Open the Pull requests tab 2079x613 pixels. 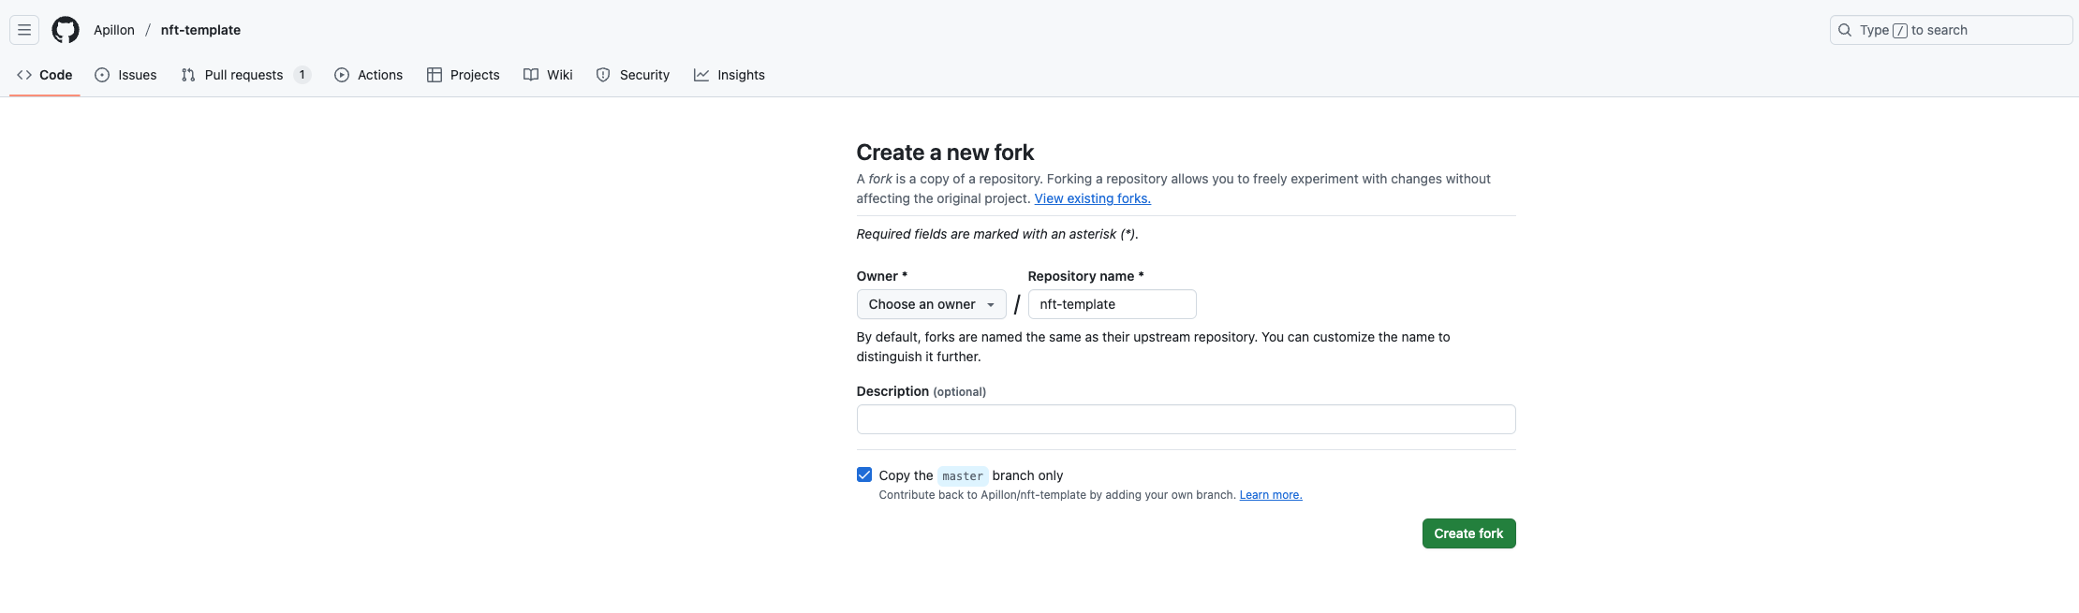pos(245,75)
